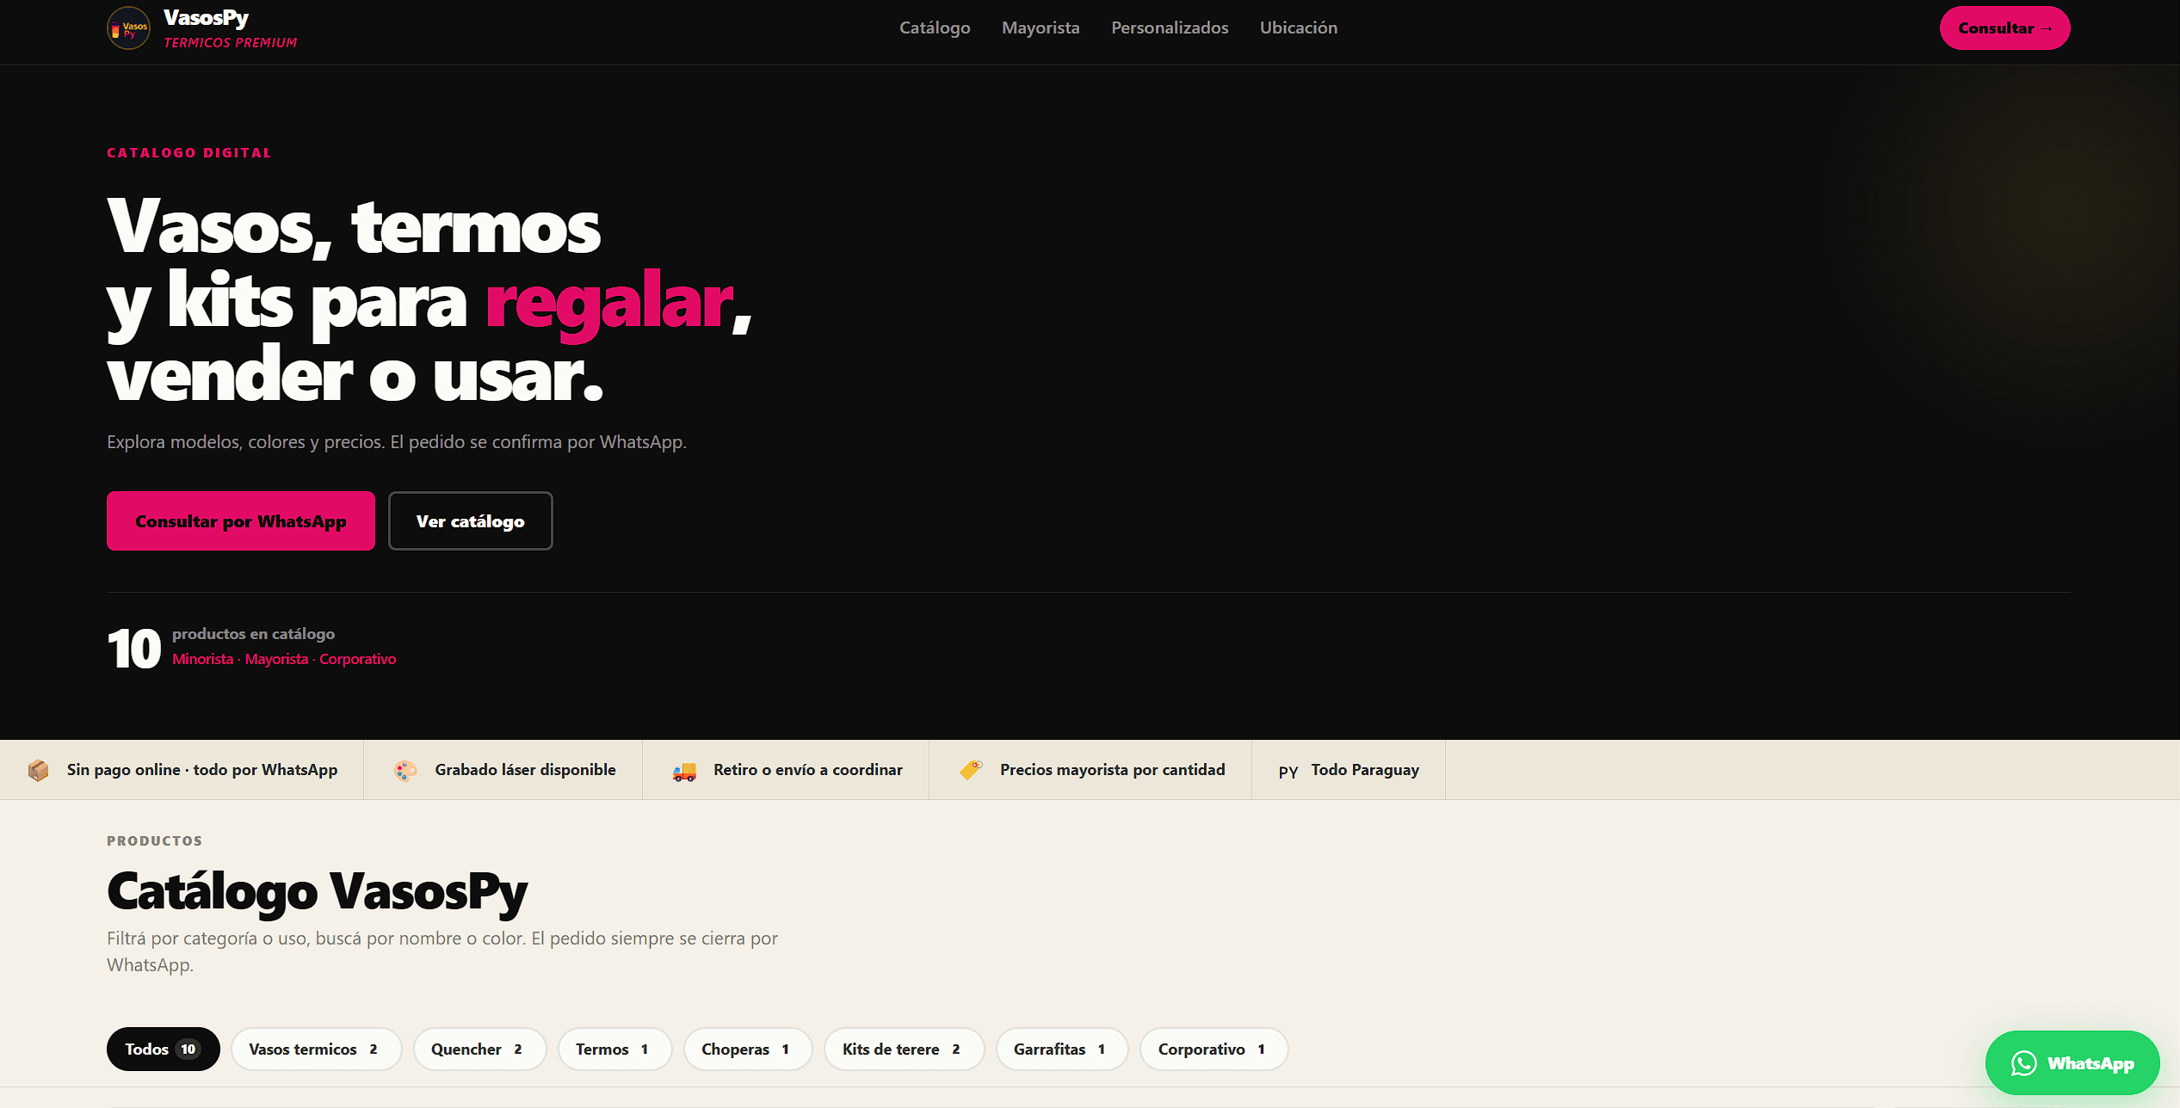Click the Ver catálogo button
Viewport: 2180px width, 1108px height.
coord(470,521)
